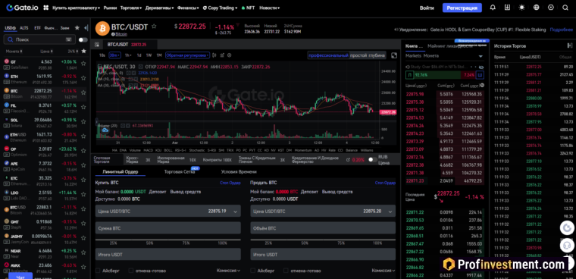576x279 pixels.
Task: Switch to ETF market tab
Action: [37, 28]
